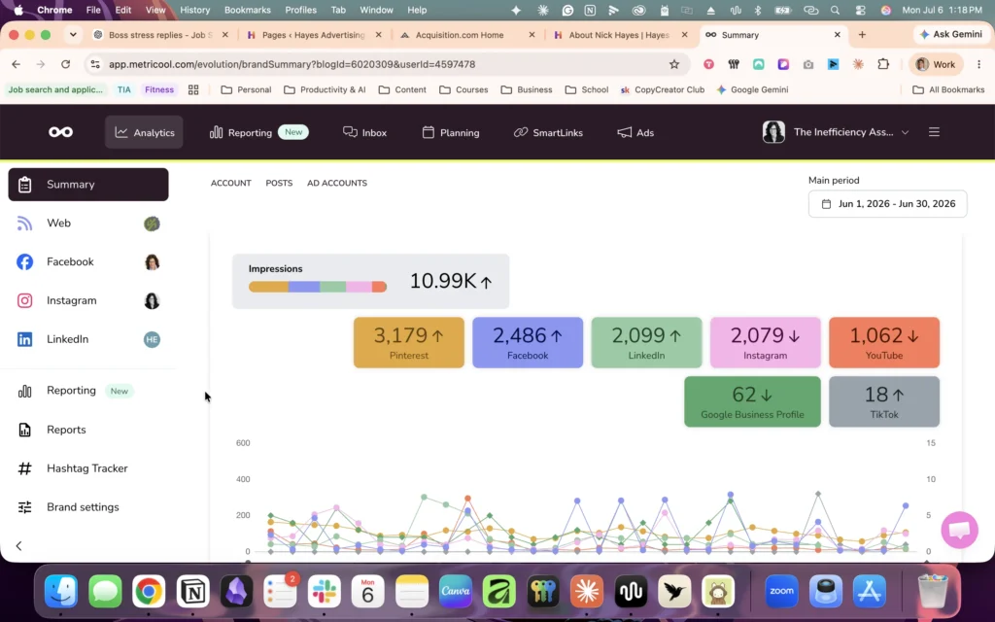Switch to the ACCOUNT tab
Screen dimensions: 995x622
tap(231, 183)
